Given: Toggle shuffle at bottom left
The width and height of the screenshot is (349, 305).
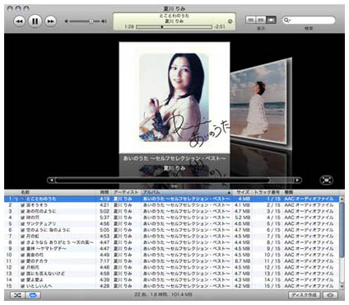Looking at the screenshot, I should coord(17,295).
